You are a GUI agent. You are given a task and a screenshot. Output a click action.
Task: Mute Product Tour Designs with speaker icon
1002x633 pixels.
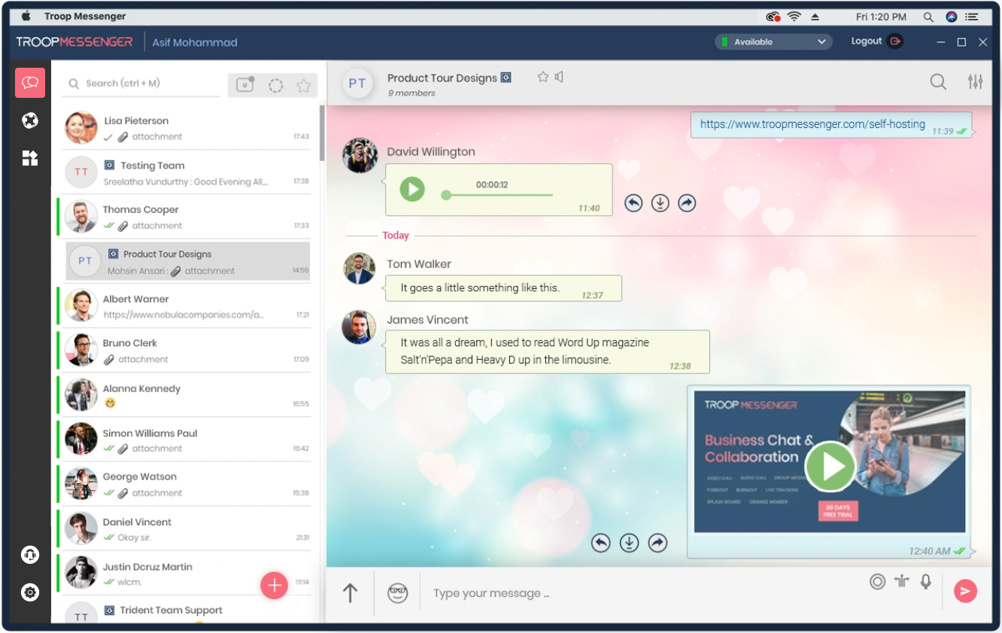pos(559,77)
